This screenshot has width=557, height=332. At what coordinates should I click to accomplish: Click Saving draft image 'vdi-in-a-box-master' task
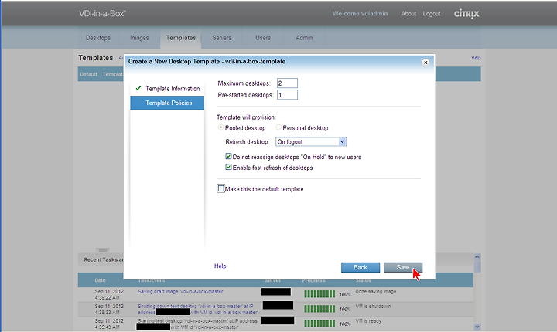(x=181, y=292)
